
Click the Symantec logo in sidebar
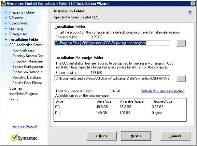[x=25, y=138]
